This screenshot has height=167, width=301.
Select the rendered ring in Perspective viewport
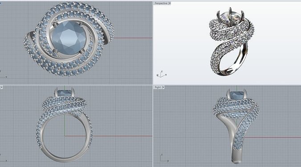(x=232, y=41)
